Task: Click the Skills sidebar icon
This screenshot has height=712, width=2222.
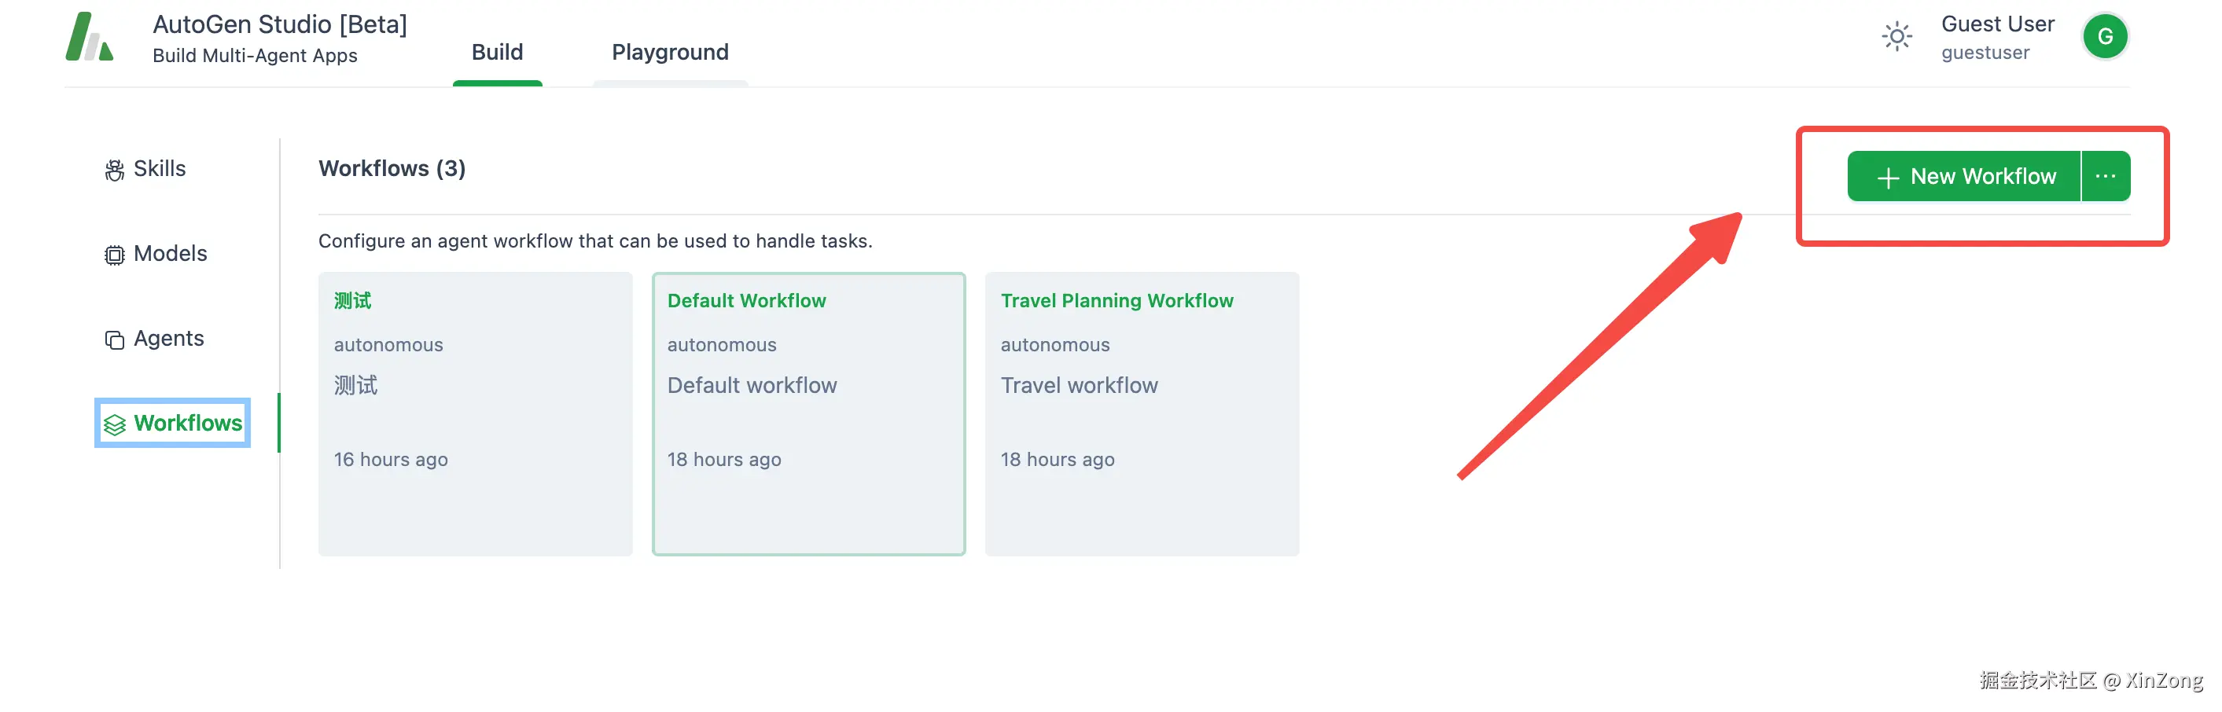Action: pos(114,170)
